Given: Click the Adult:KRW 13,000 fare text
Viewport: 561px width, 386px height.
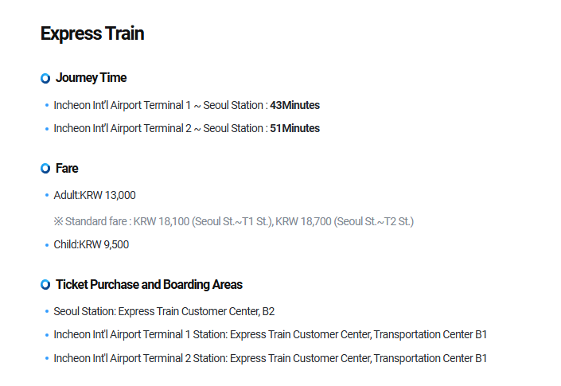Looking at the screenshot, I should click(x=95, y=195).
